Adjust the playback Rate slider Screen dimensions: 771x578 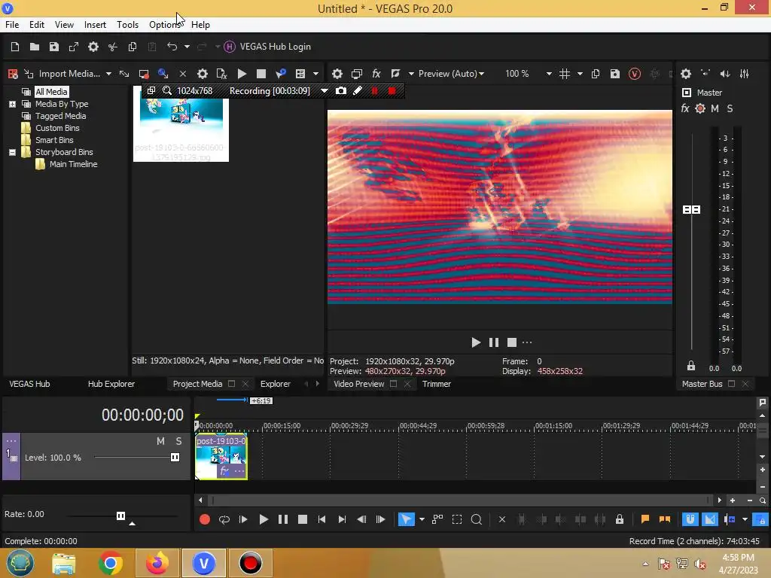coord(120,516)
